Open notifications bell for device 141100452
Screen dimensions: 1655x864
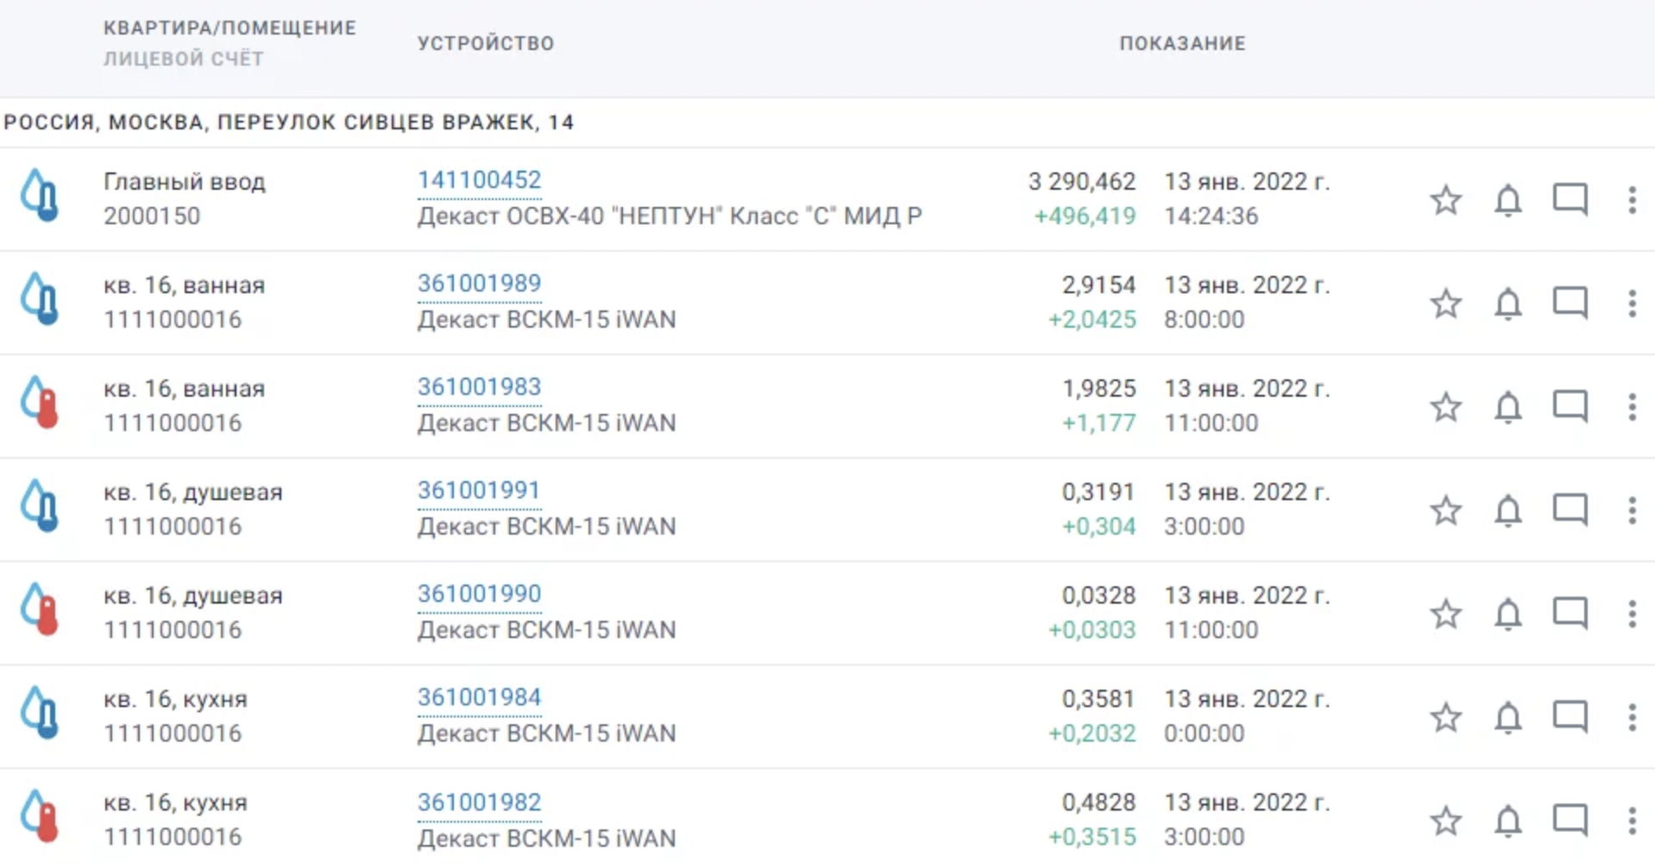(1507, 200)
